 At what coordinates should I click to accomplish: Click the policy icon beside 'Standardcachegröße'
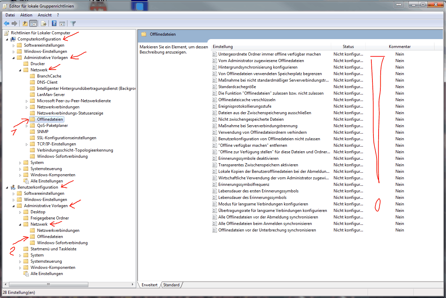pyautogui.click(x=215, y=87)
